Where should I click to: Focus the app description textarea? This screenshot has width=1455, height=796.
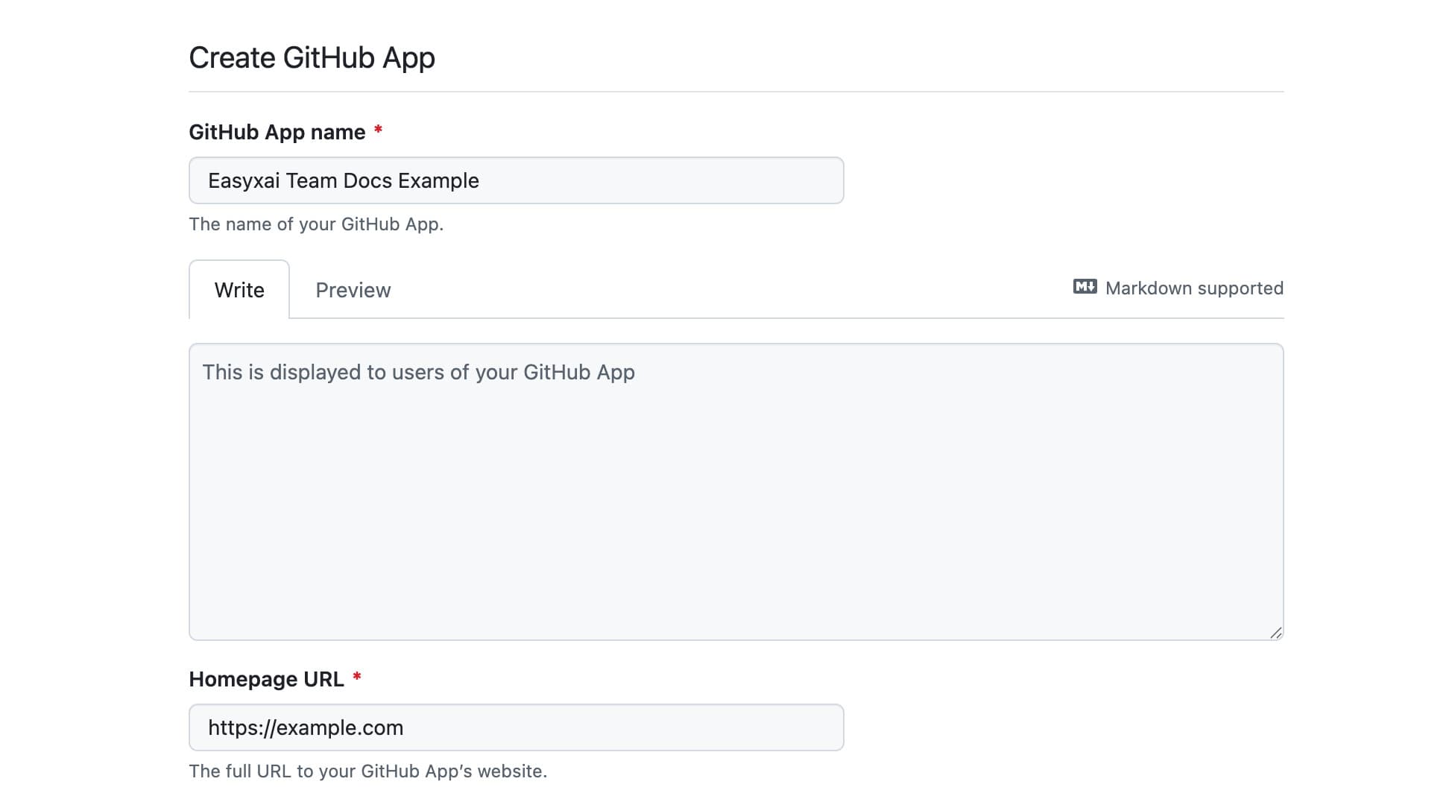click(x=736, y=491)
